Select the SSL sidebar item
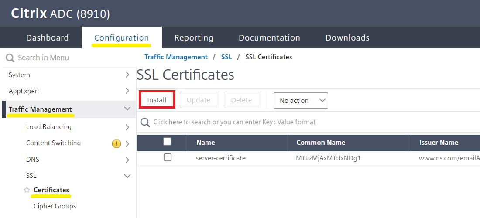 (x=31, y=176)
